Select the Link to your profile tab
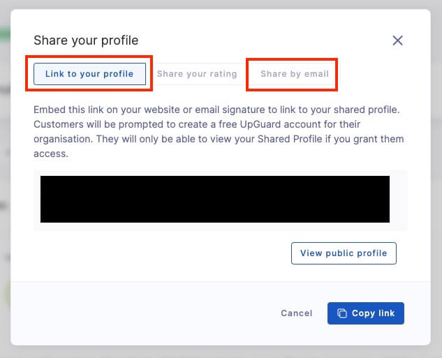The width and height of the screenshot is (442, 358). 89,74
